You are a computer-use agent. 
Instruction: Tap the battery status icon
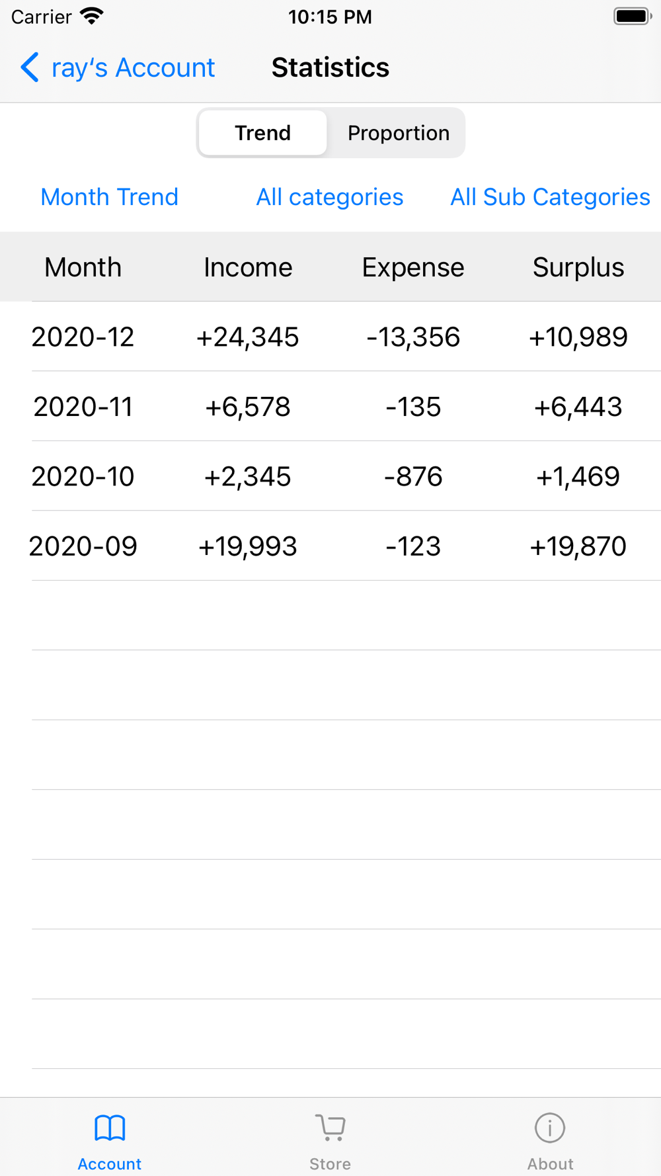coord(633,16)
